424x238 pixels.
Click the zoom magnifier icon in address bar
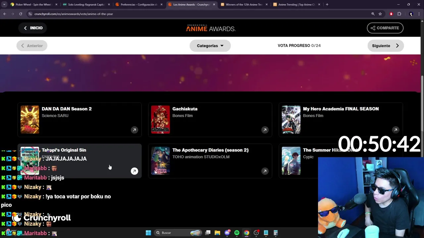tap(373, 14)
